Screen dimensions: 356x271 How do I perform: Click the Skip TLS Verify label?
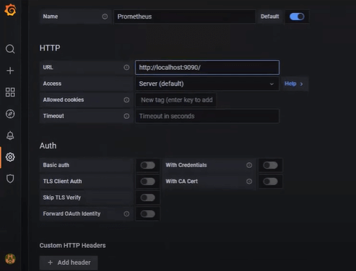pyautogui.click(x=62, y=197)
